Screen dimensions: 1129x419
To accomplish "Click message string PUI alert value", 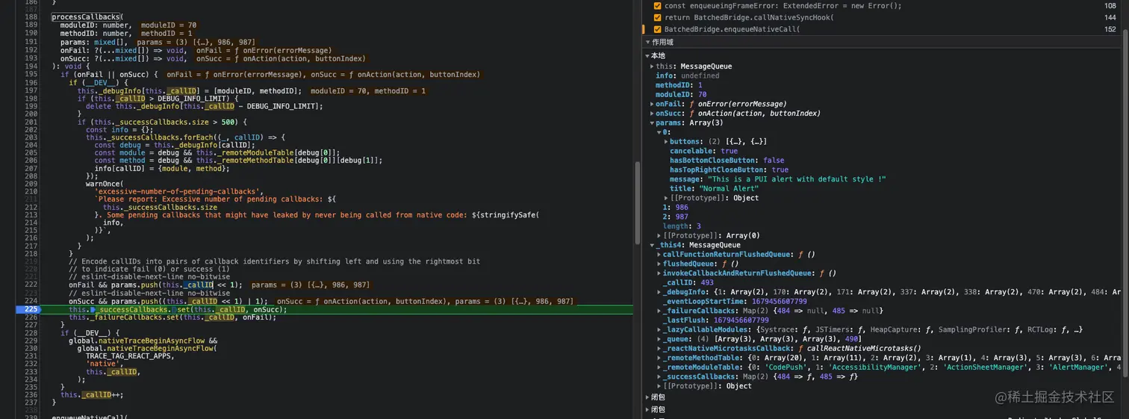I will tap(797, 179).
